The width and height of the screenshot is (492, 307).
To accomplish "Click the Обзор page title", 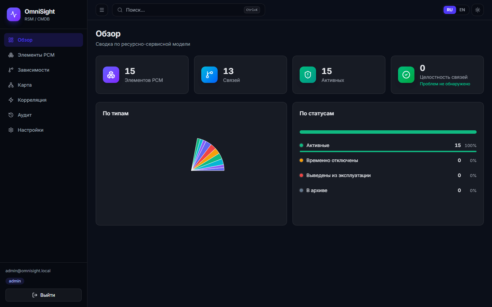I will click(108, 34).
